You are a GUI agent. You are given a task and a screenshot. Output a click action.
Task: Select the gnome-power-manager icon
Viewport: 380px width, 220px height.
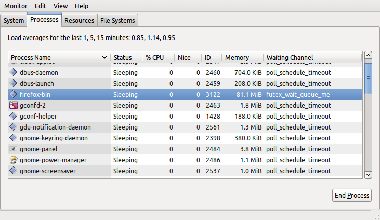click(x=14, y=160)
